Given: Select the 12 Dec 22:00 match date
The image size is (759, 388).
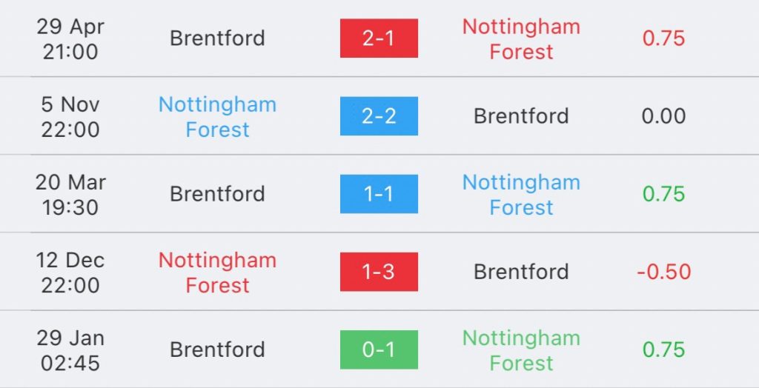Looking at the screenshot, I should pyautogui.click(x=70, y=272).
